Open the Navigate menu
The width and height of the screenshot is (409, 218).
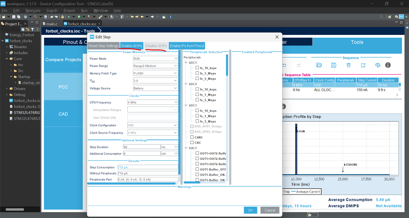(33, 10)
